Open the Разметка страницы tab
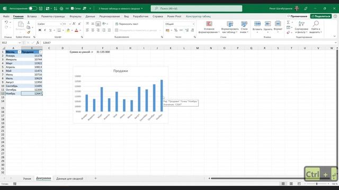 (x=53, y=16)
